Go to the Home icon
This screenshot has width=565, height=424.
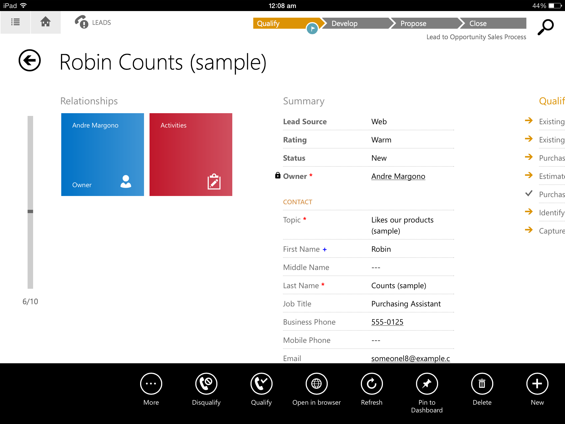tap(46, 22)
